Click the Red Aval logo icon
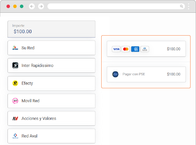 click(15, 136)
